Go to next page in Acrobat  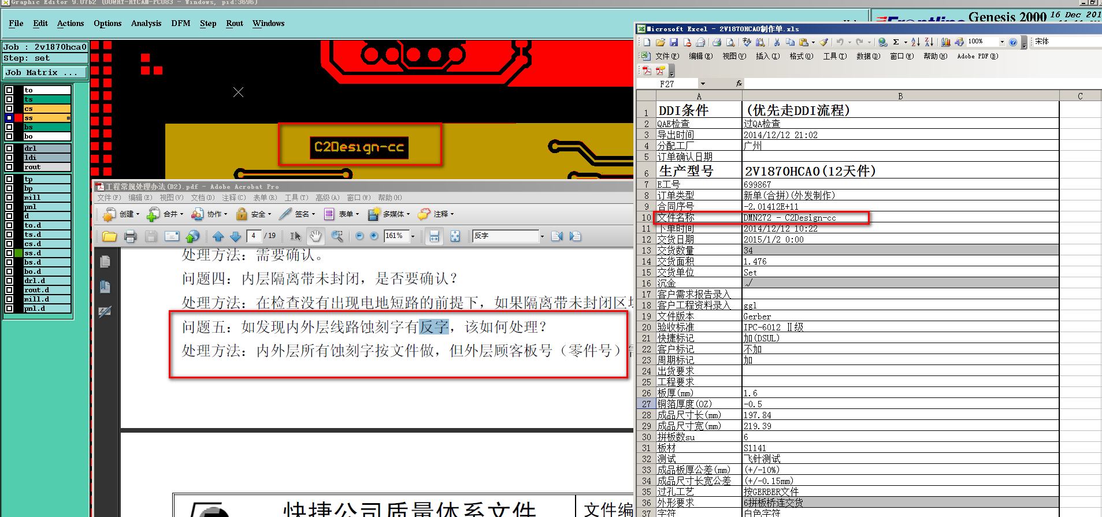point(235,236)
